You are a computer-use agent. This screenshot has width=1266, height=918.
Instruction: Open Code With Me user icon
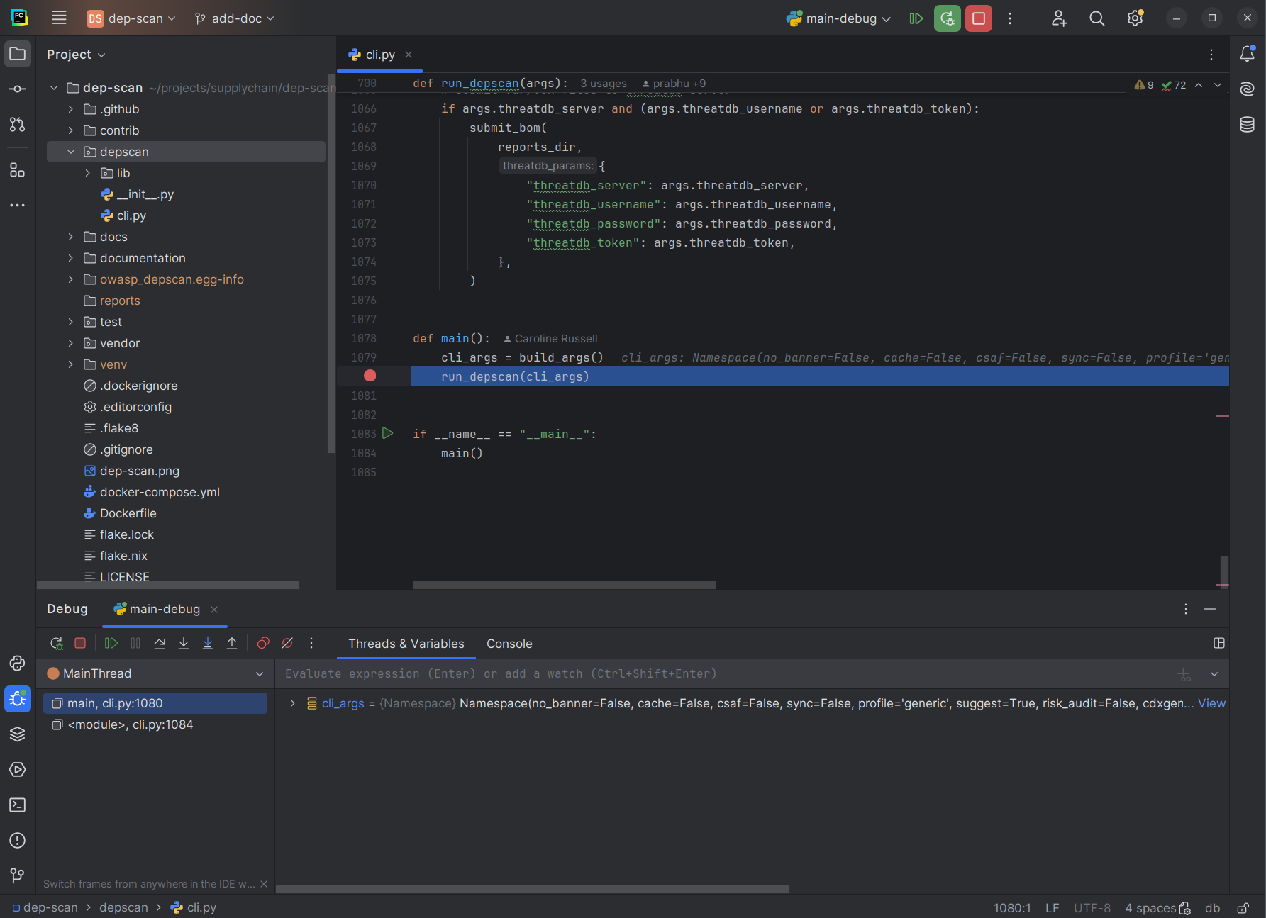(x=1059, y=18)
